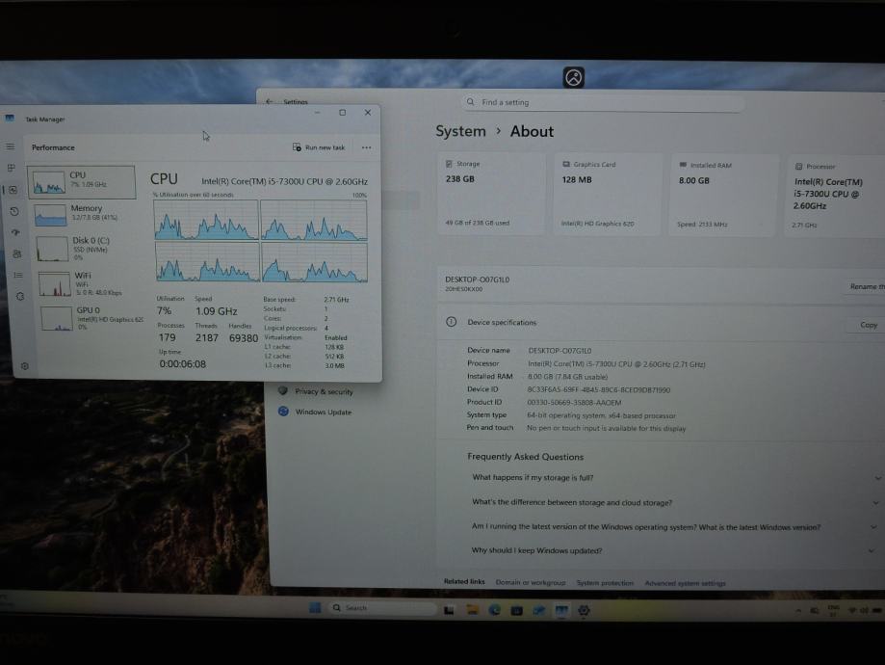The image size is (885, 665).
Task: Select the Disk 0 (C:) performance entry
Action: [x=88, y=248]
